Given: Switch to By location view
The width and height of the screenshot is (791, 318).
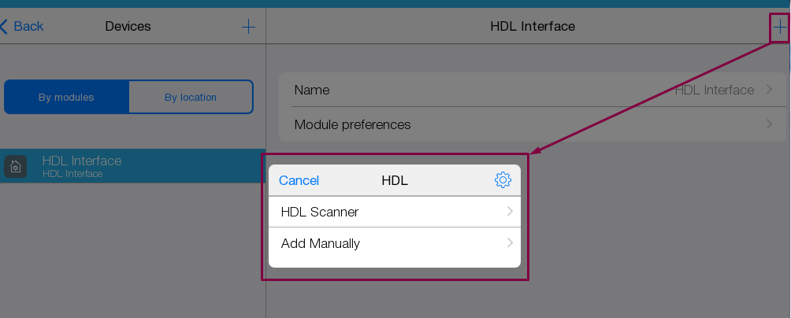Looking at the screenshot, I should tap(191, 98).
